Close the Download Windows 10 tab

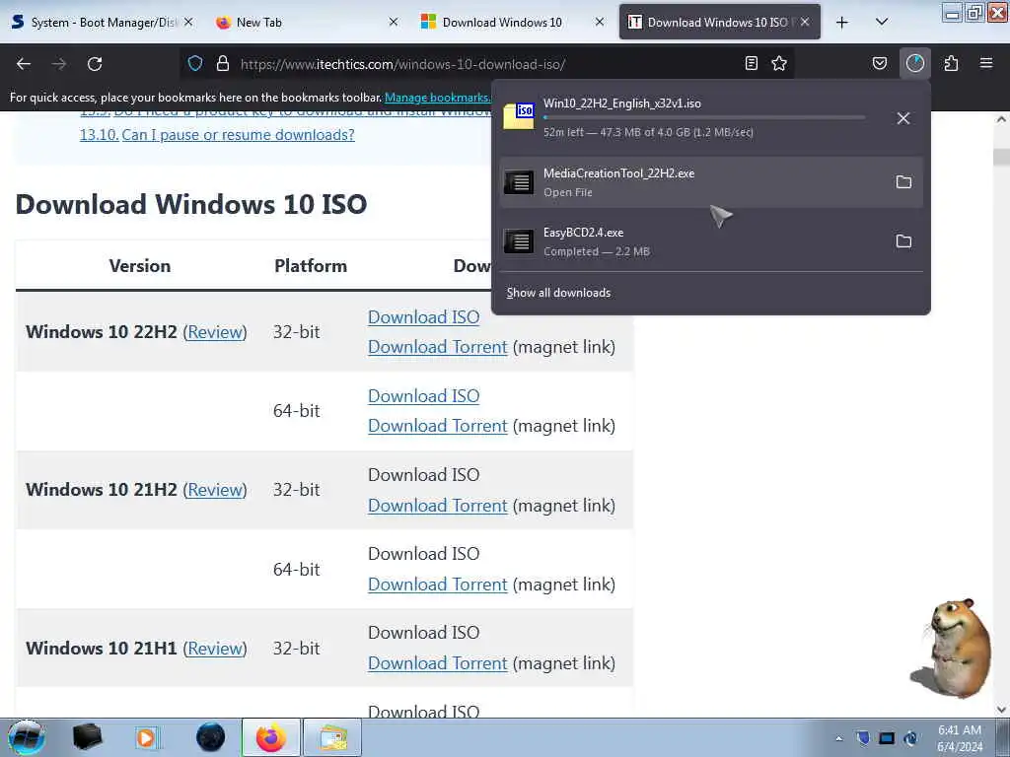pos(600,22)
